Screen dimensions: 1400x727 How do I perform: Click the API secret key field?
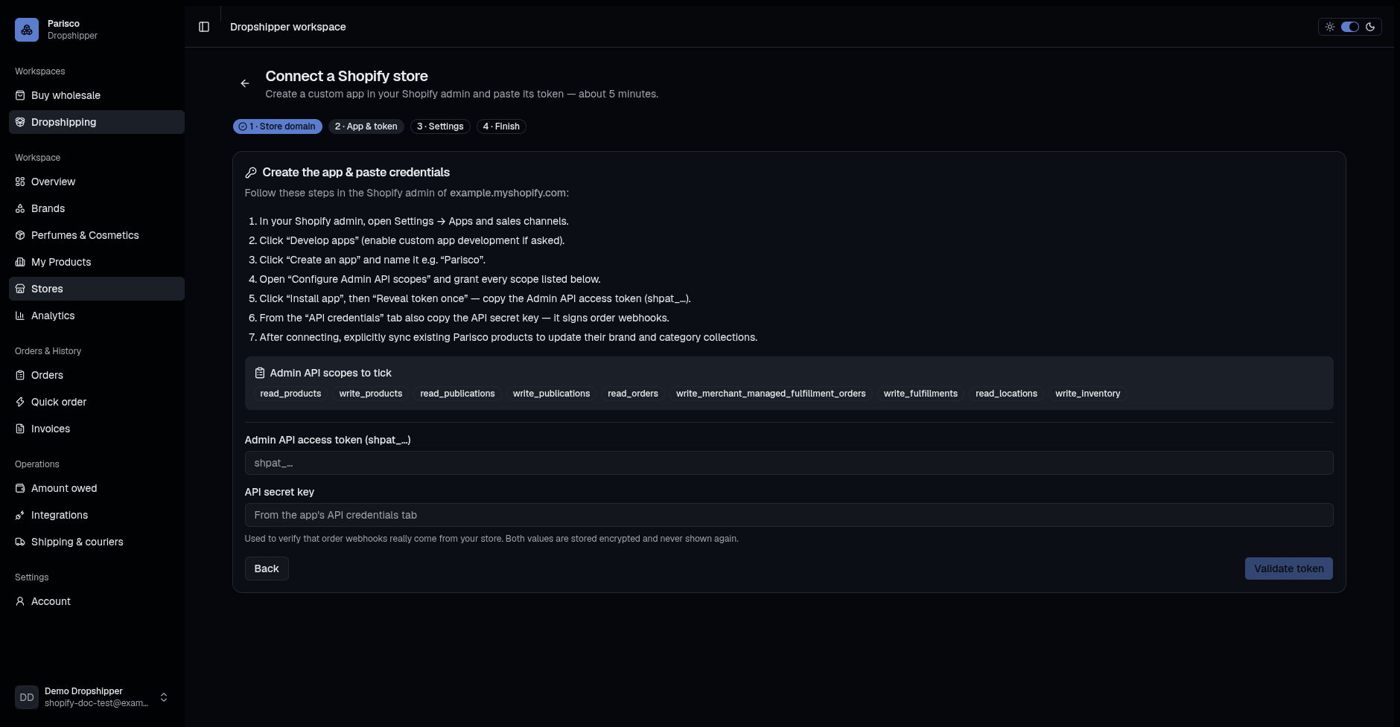[789, 515]
